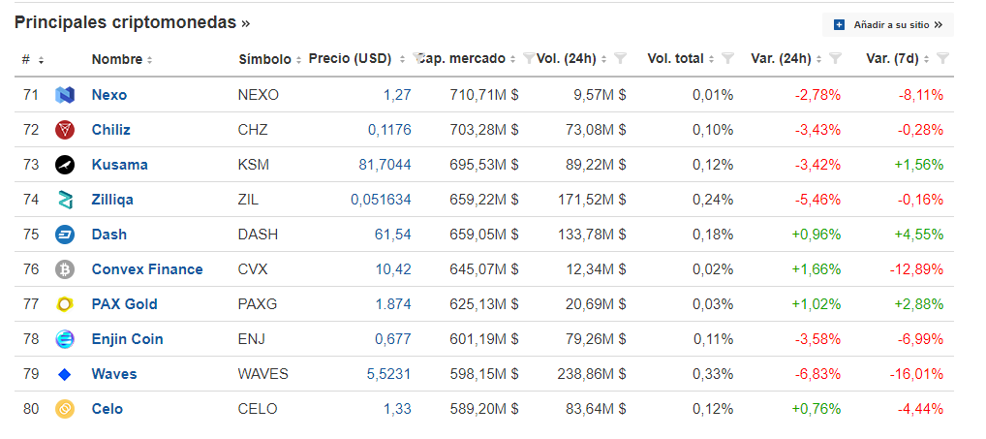Open the Nexo coin page link
The image size is (986, 439).
[x=109, y=95]
